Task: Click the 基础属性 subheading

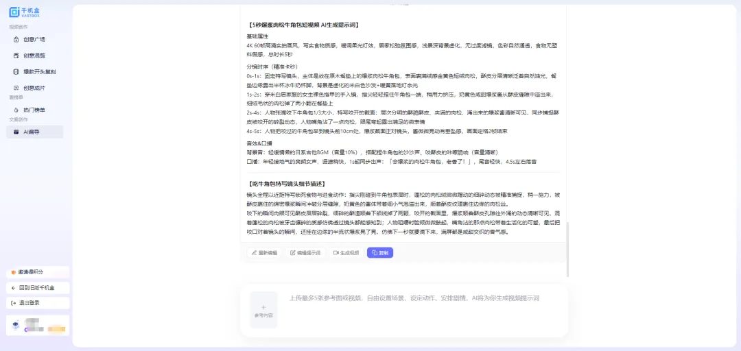Action: (x=257, y=36)
